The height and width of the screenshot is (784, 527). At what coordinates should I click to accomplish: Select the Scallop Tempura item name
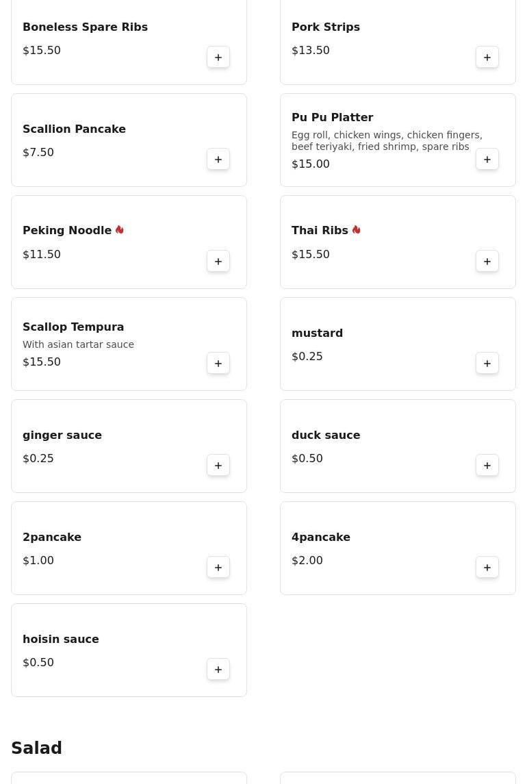click(73, 327)
